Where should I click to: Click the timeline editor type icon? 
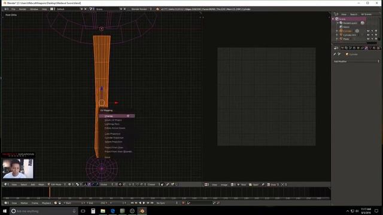[x=6, y=203]
